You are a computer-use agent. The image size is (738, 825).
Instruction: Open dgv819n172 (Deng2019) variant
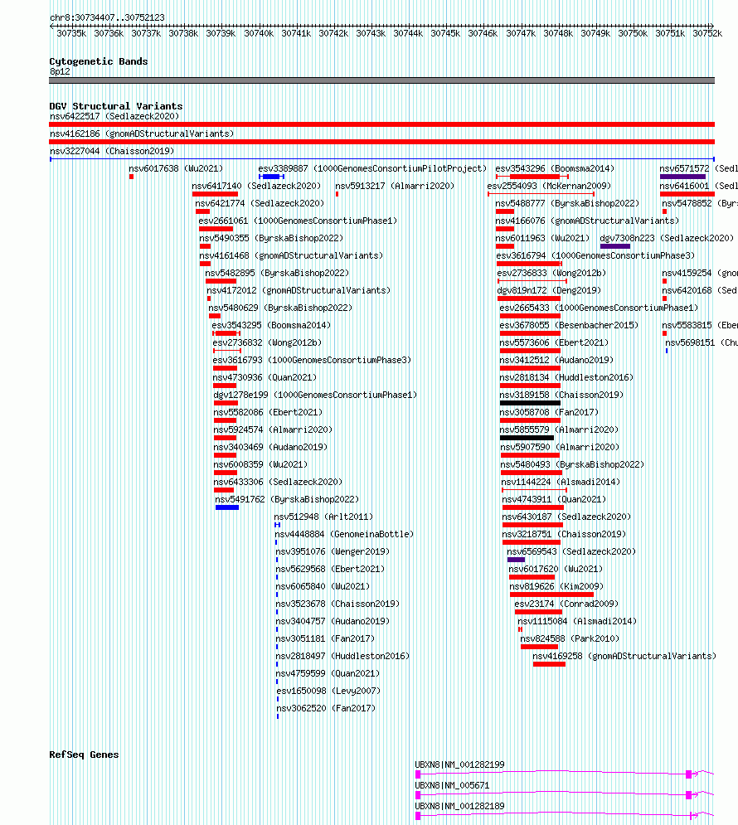tap(549, 290)
